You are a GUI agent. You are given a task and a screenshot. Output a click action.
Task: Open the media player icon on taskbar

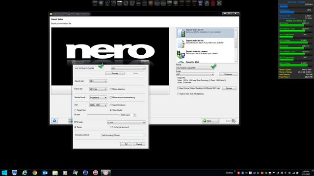(x=65, y=173)
